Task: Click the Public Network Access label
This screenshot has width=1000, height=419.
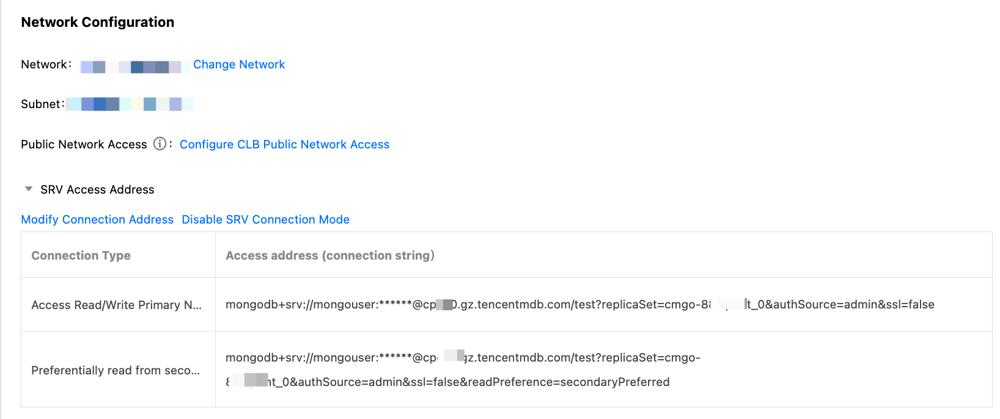Action: coord(84,144)
